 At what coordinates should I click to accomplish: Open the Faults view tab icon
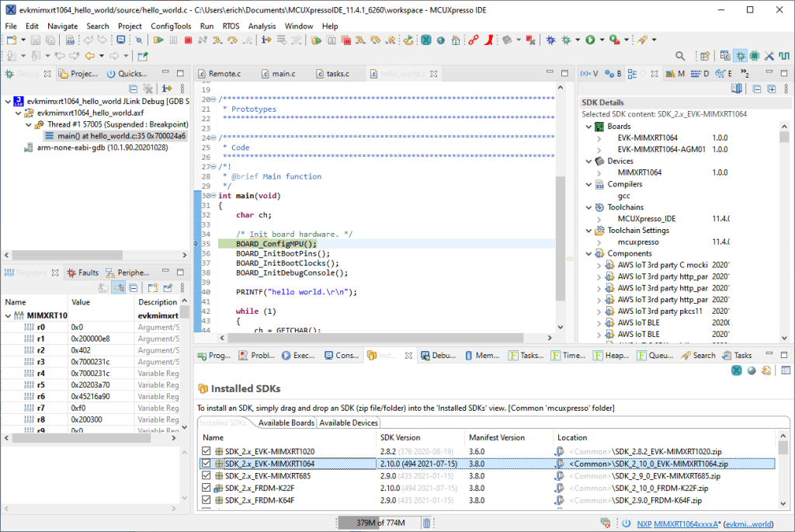(x=71, y=273)
